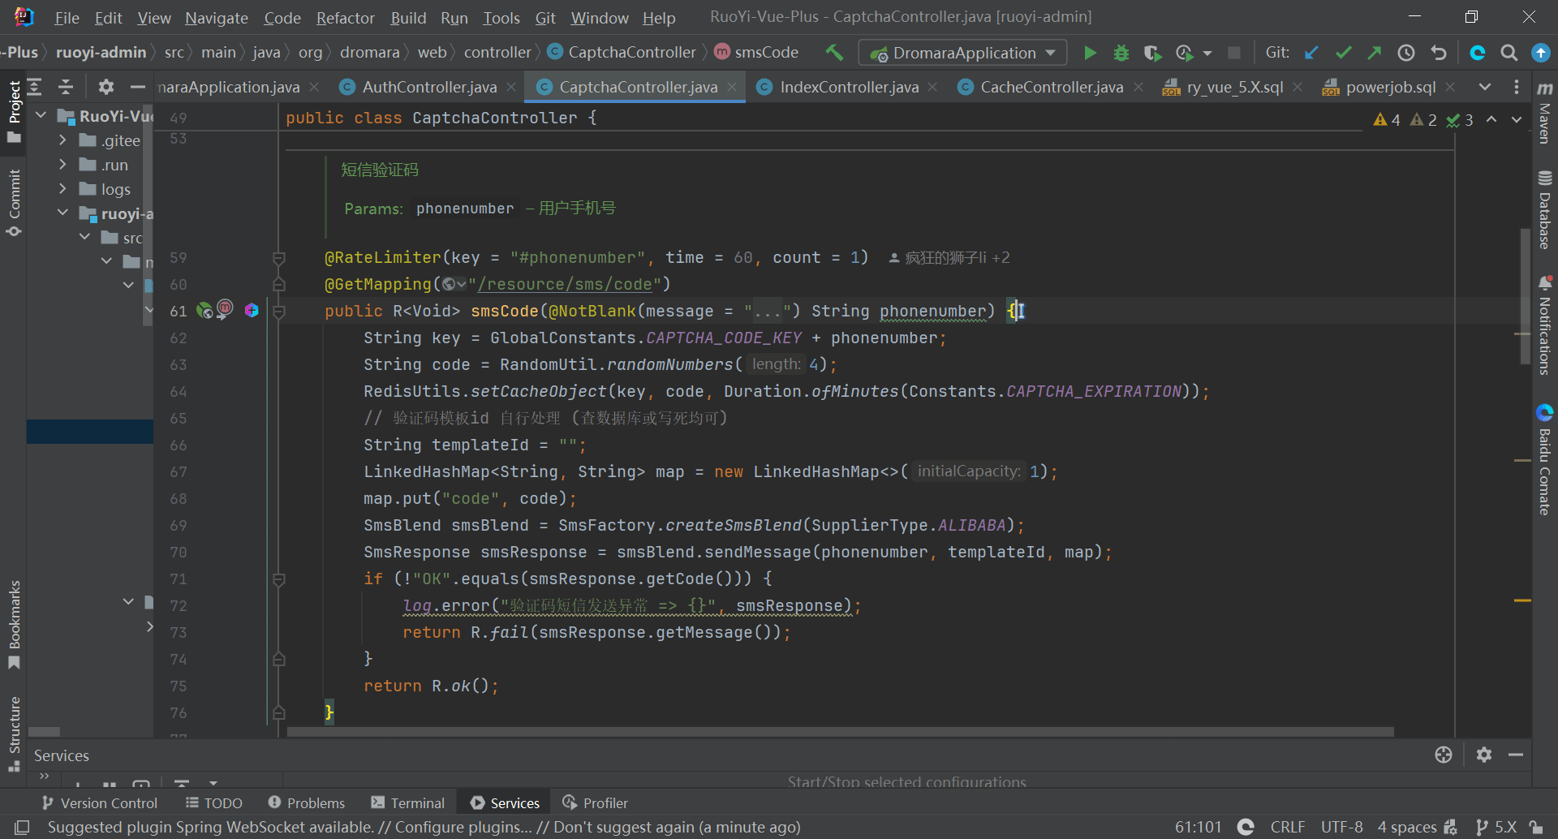This screenshot has width=1558, height=839.
Task: Switch to the IndexController.java tab
Action: point(849,87)
